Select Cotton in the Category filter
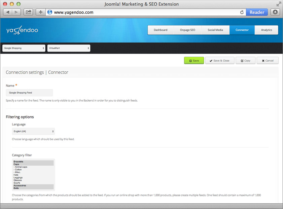Viewport: 283px width, 209px height. (x=33, y=170)
